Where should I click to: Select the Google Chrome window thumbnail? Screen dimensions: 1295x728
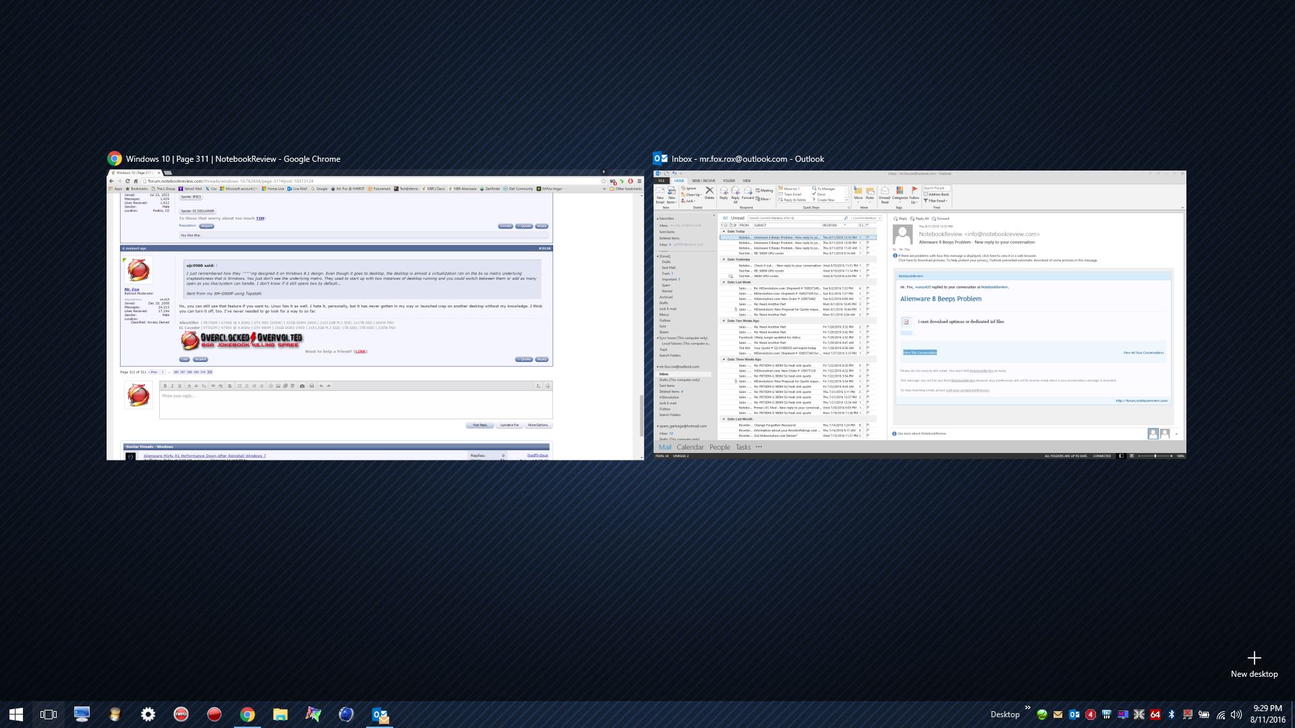pyautogui.click(x=375, y=315)
